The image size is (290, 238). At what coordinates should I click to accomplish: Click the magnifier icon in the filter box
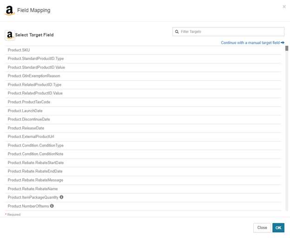[x=177, y=32]
